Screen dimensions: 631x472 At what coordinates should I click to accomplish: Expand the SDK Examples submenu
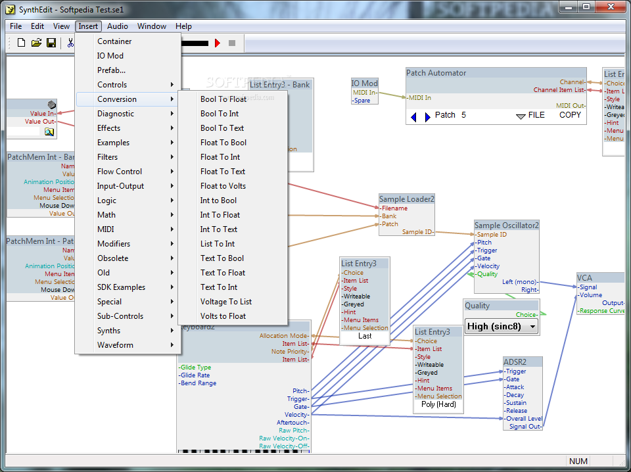click(128, 288)
